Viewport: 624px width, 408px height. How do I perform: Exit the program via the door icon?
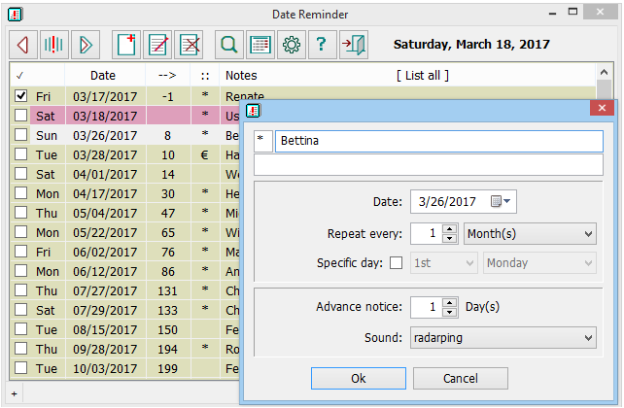[354, 45]
